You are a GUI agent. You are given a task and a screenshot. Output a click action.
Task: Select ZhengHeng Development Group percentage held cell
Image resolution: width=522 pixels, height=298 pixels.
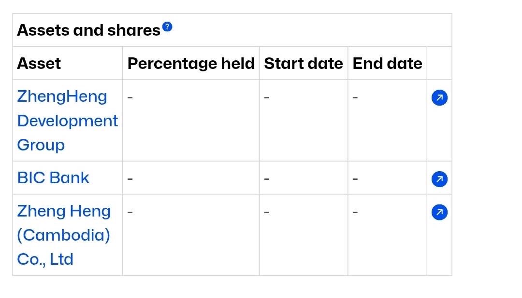tap(190, 121)
